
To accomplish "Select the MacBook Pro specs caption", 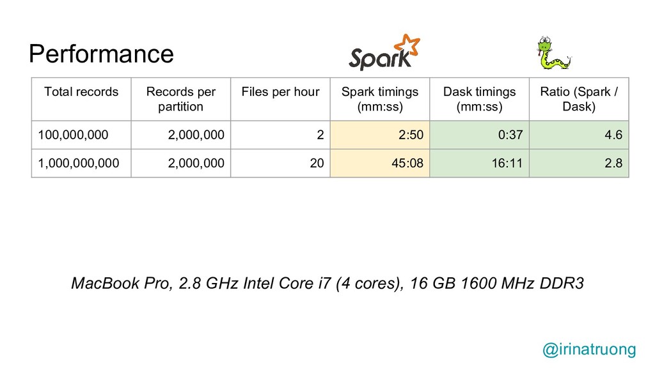I will pyautogui.click(x=327, y=283).
